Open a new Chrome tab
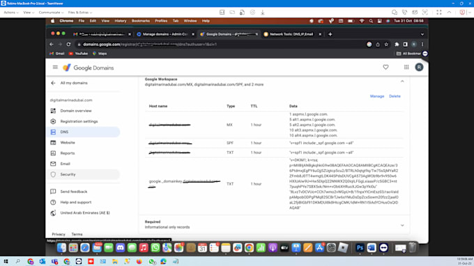Image resolution: width=474 pixels, height=266 pixels. click(330, 34)
